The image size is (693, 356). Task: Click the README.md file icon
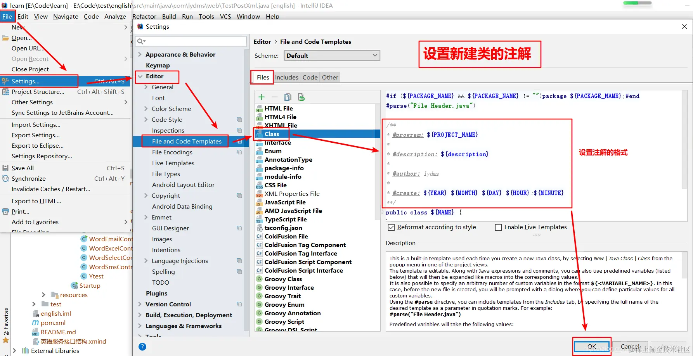point(35,332)
